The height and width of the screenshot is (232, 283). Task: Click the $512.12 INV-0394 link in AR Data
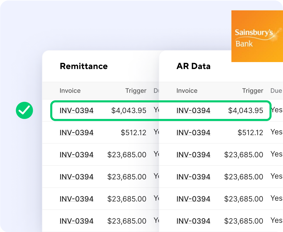[x=193, y=132]
